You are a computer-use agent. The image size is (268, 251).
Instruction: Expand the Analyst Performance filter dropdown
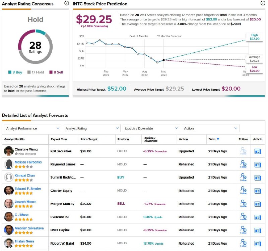click(x=32, y=128)
